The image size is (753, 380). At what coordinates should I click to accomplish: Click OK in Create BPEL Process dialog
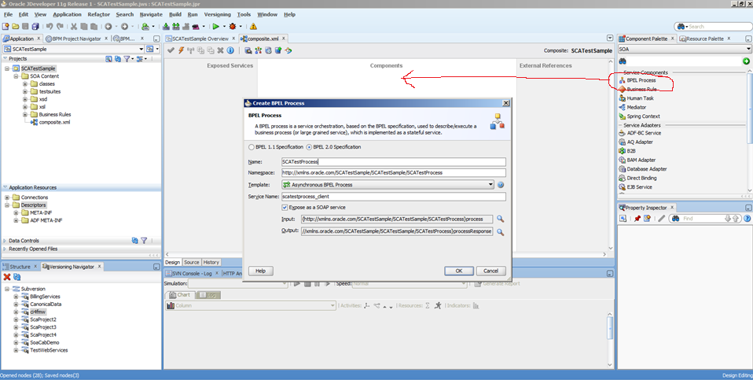click(x=459, y=271)
